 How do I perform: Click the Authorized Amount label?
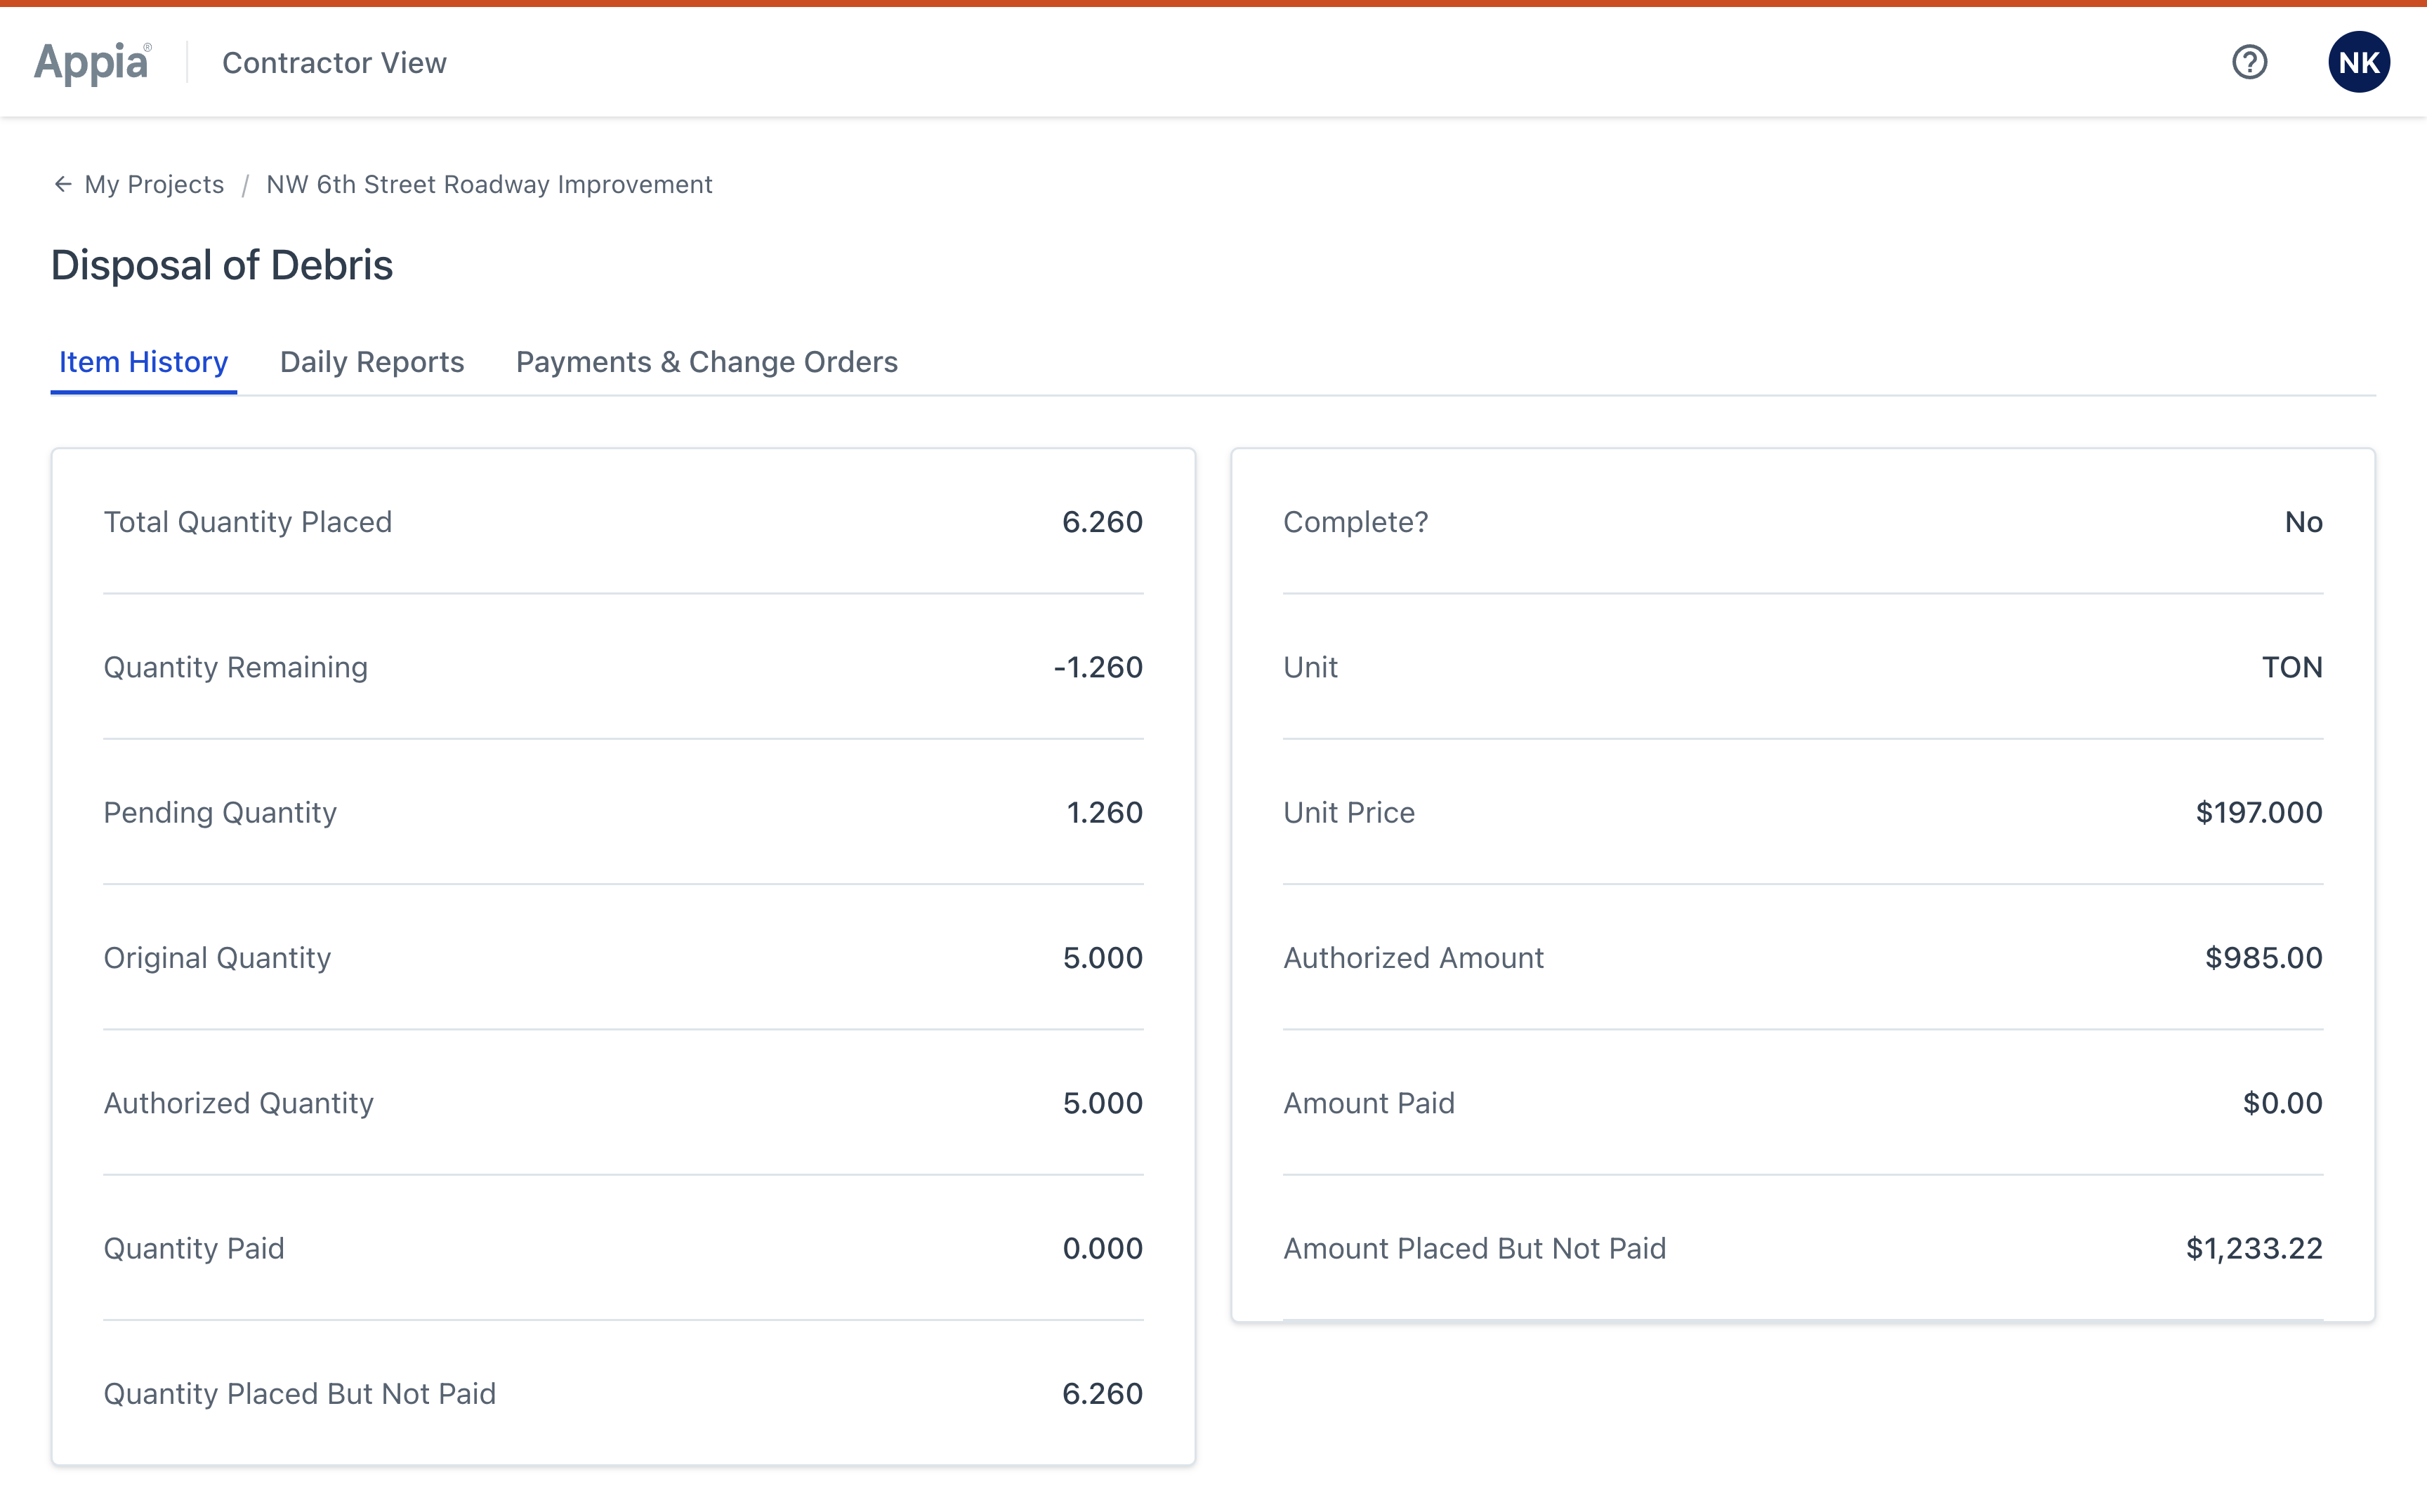point(1414,958)
